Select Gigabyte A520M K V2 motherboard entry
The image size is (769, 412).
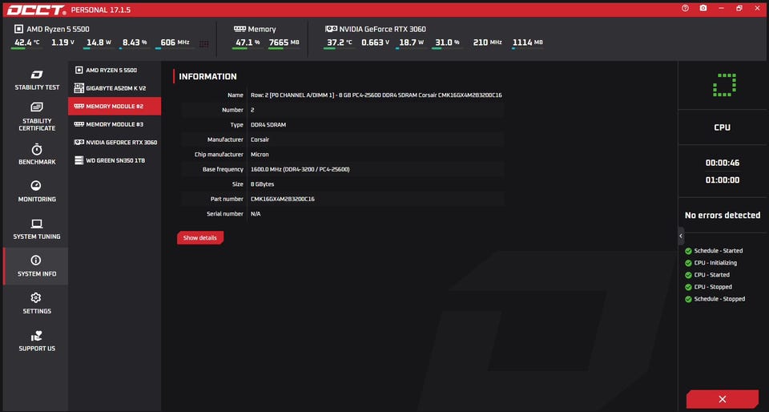(115, 88)
